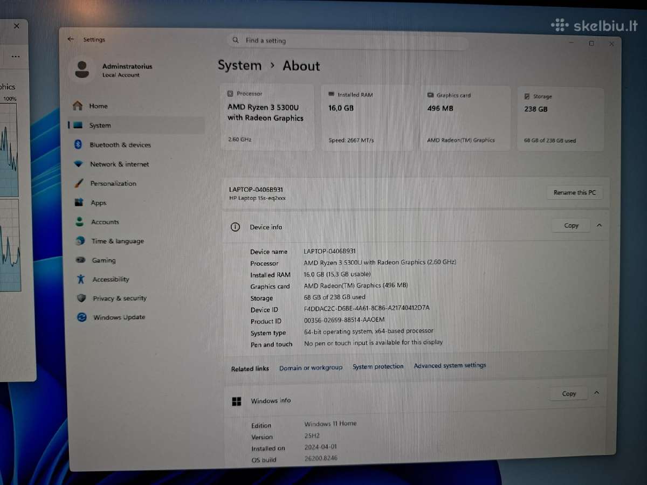This screenshot has height=485, width=647.
Task: Click the three-dots menu in left window
Action: [x=16, y=57]
